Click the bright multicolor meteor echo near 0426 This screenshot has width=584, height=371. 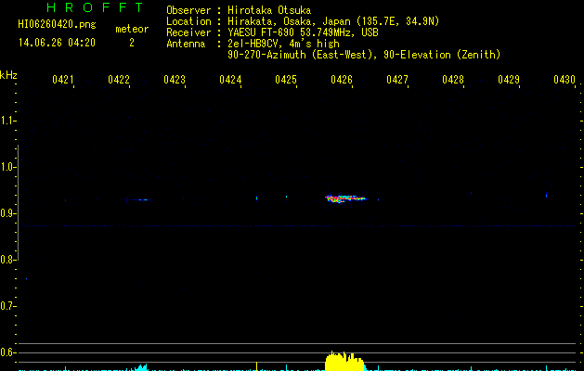[345, 198]
